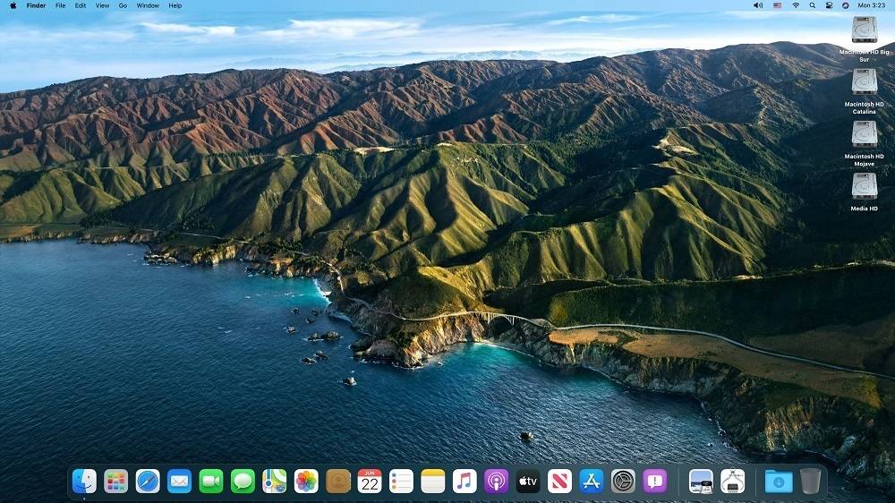Open the Mail app in Dock
The width and height of the screenshot is (895, 503).
coord(179,481)
